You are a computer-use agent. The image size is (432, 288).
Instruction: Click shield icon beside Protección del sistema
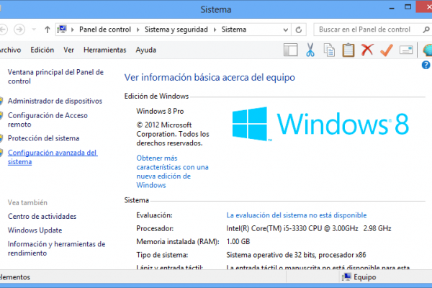coord(1,138)
